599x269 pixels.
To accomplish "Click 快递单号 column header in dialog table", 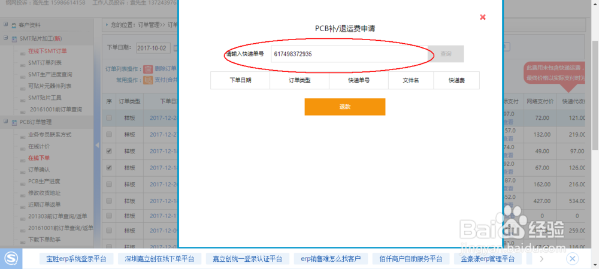I will coord(359,81).
